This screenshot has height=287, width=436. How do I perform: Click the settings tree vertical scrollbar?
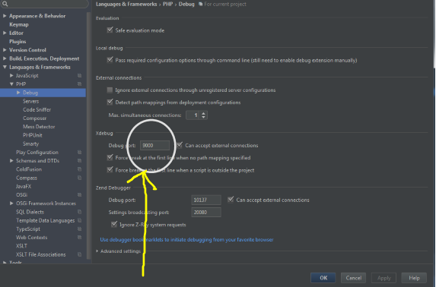tap(89, 136)
